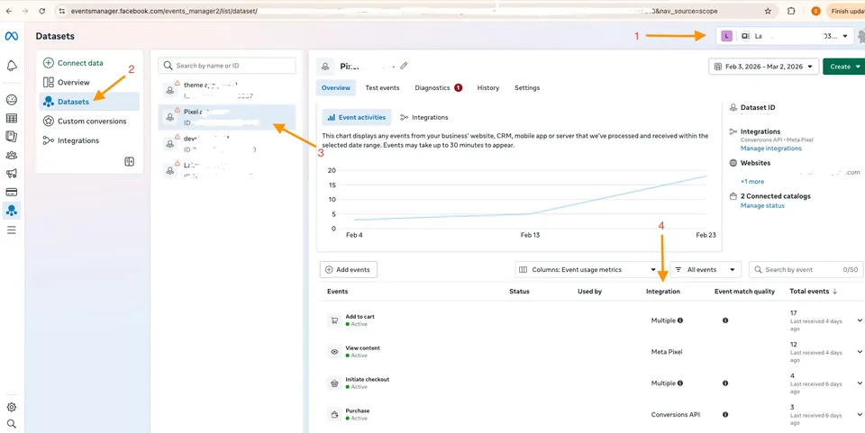This screenshot has height=433, width=865.
Task: Click the Meta logo in the sidebar
Action: point(12,36)
